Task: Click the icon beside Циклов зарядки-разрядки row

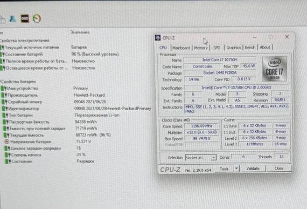Action: pyautogui.click(x=8, y=149)
